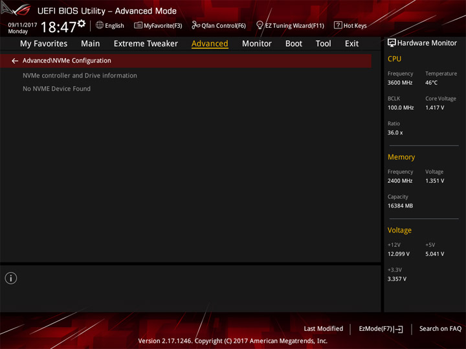Click the EZ Tuning Wizard lightbulb icon

coord(260,25)
